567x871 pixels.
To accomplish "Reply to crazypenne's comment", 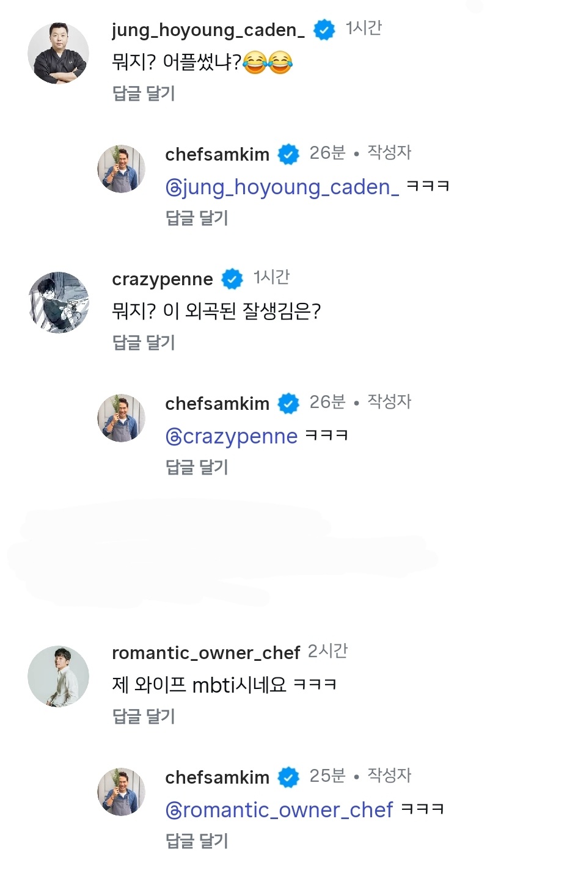I will tap(144, 343).
